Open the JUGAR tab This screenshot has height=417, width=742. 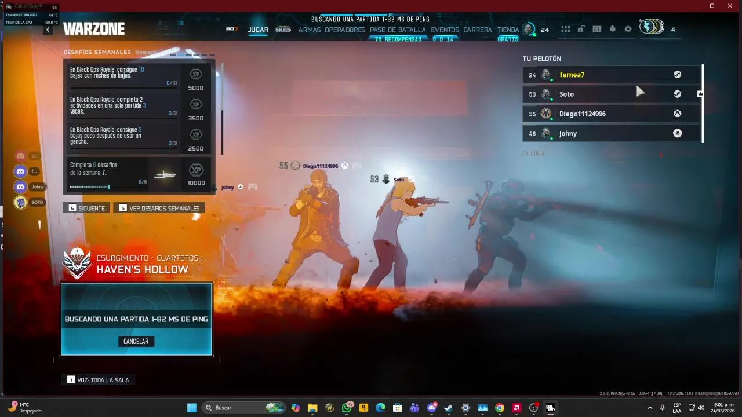pos(258,30)
